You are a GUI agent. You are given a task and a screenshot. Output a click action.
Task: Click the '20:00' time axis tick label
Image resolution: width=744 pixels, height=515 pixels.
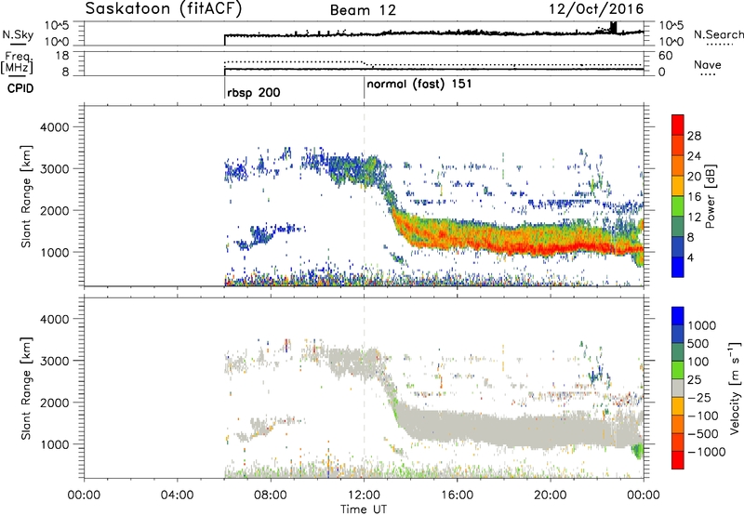point(551,495)
